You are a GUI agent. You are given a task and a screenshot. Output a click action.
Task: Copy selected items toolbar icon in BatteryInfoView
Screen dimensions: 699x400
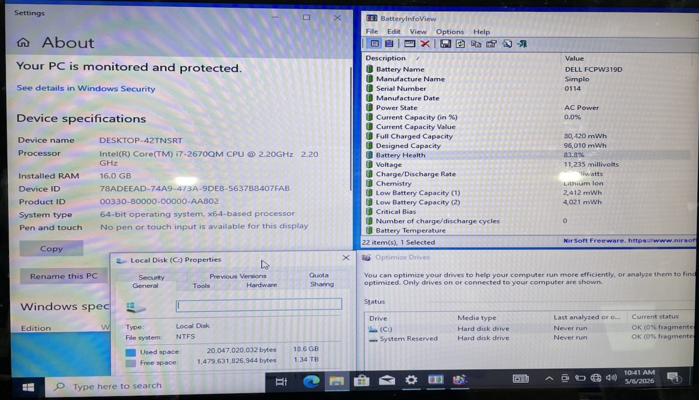[x=476, y=44]
